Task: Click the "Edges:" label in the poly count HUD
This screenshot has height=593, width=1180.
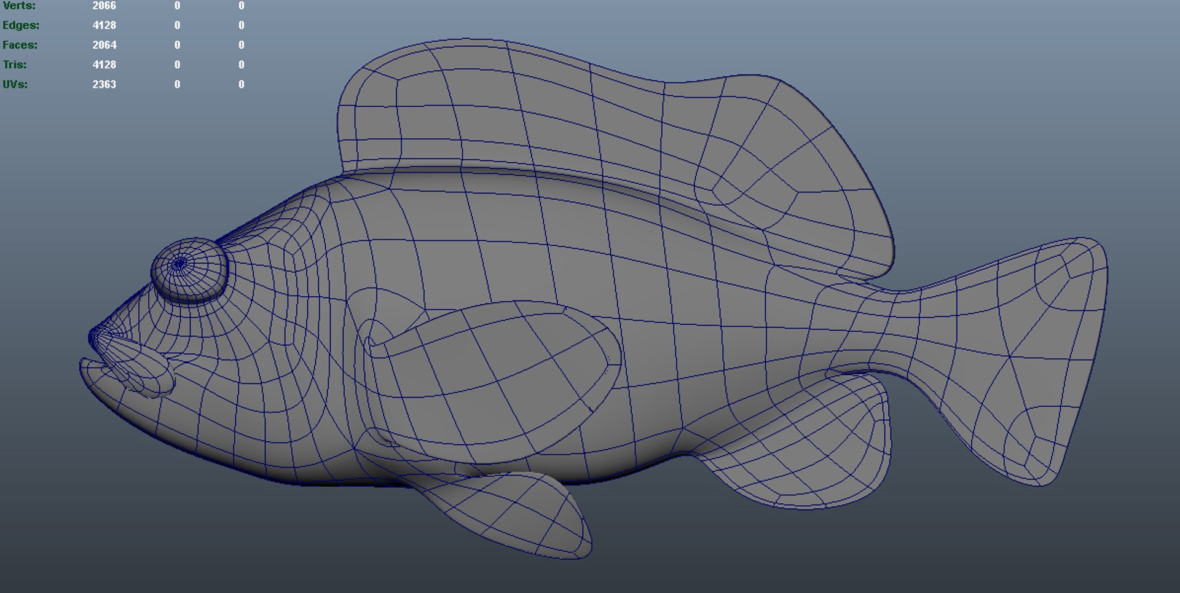Action: (21, 25)
